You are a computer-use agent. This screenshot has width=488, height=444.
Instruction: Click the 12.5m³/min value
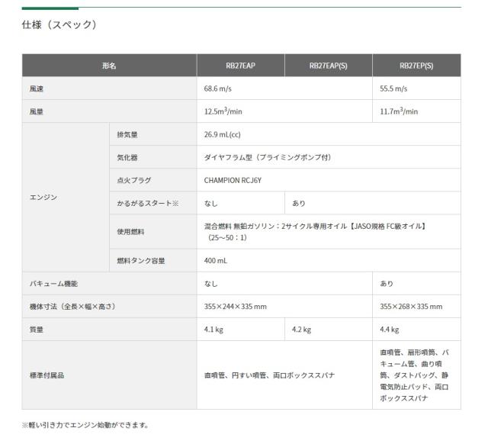[x=223, y=111]
